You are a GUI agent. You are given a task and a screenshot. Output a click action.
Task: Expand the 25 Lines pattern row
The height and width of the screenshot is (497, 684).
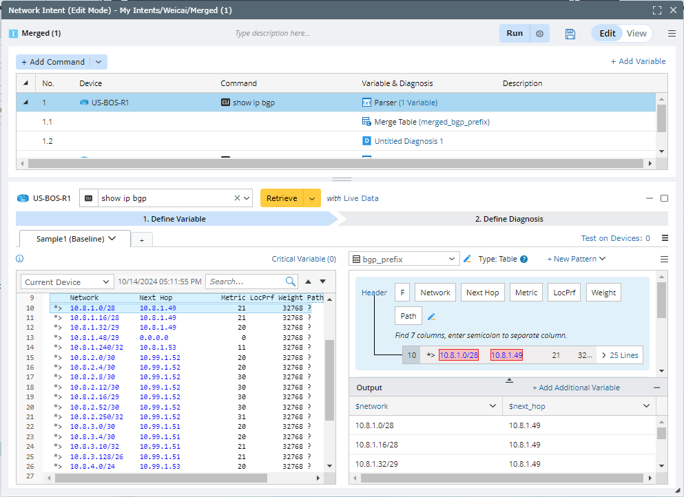[619, 355]
